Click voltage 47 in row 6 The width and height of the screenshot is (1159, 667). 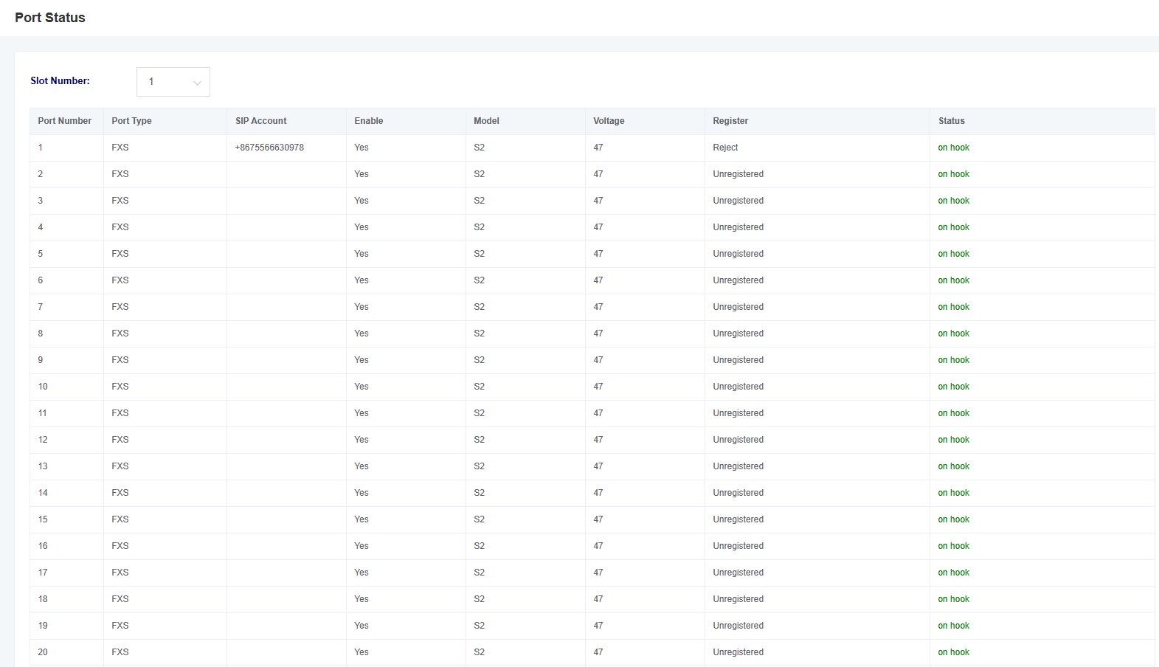[598, 280]
